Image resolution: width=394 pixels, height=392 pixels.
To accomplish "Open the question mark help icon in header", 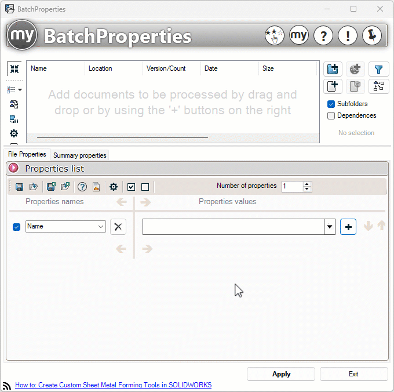I will (x=323, y=35).
